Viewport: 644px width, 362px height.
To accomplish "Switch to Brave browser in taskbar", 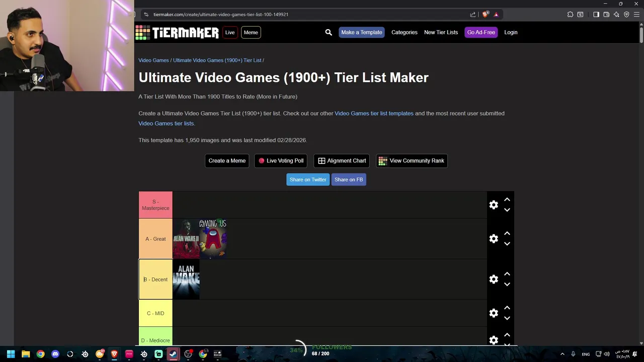I will point(114,354).
